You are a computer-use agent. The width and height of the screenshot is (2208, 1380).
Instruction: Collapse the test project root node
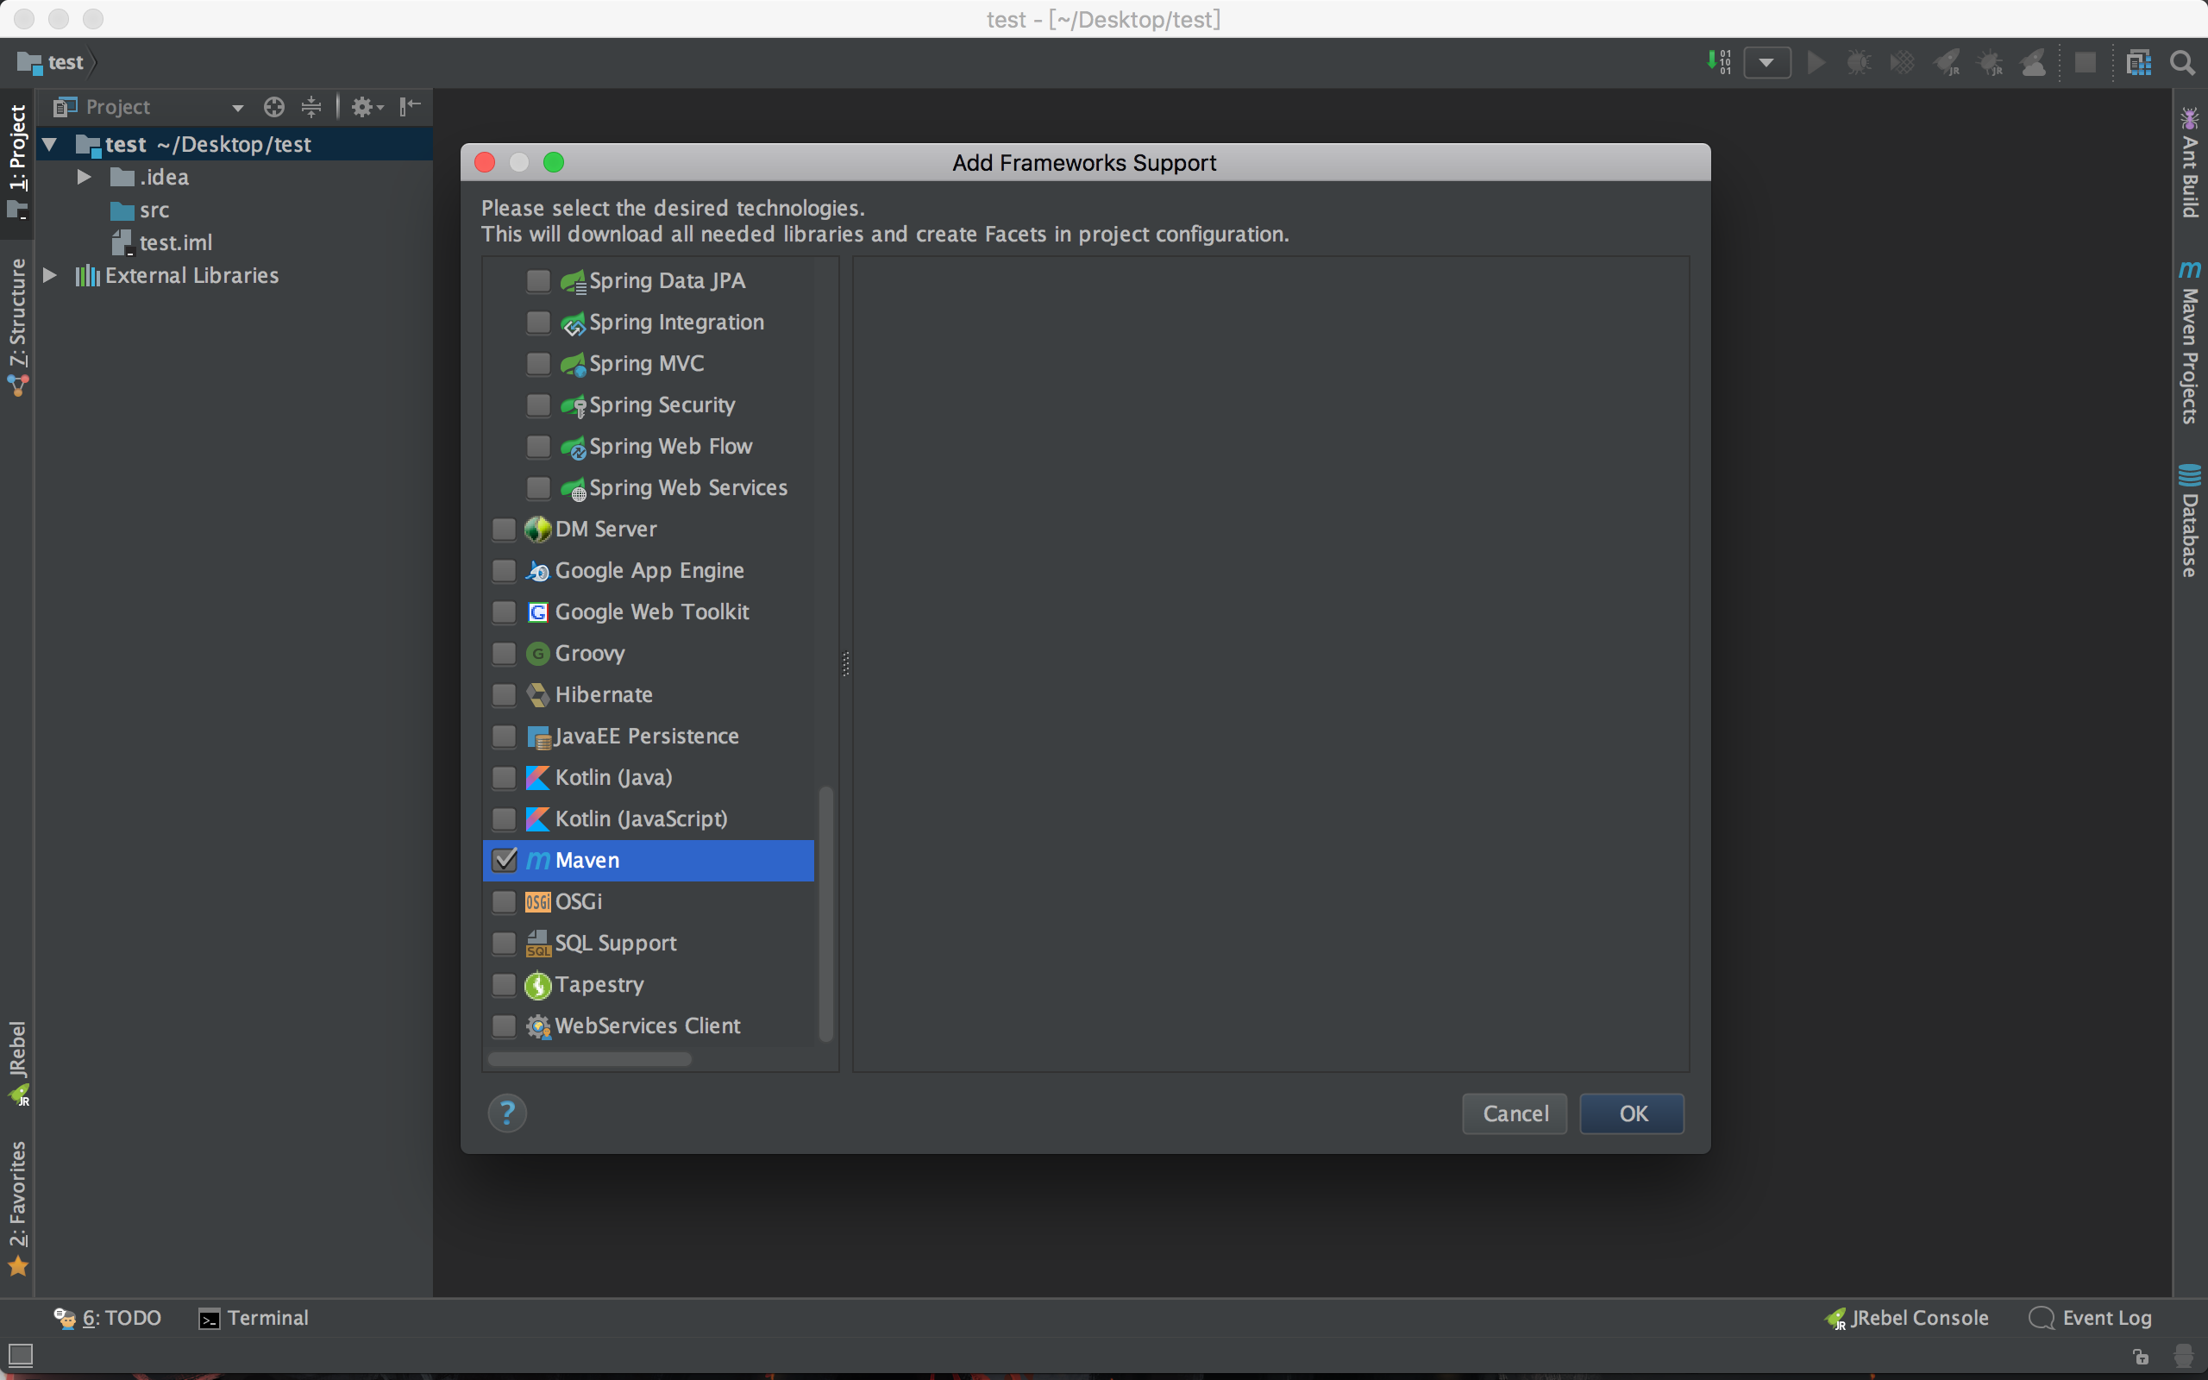click(x=50, y=144)
